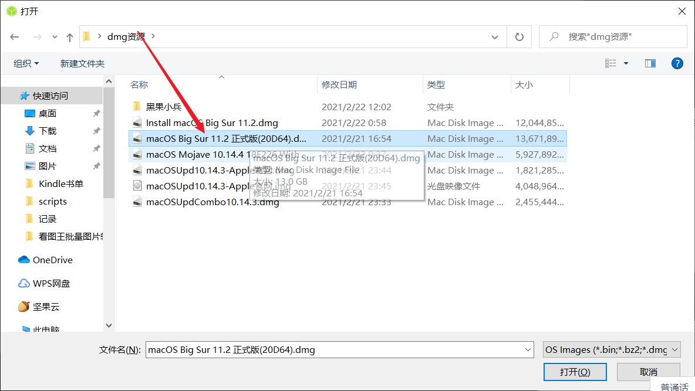Click the 打开(O) button

(575, 372)
